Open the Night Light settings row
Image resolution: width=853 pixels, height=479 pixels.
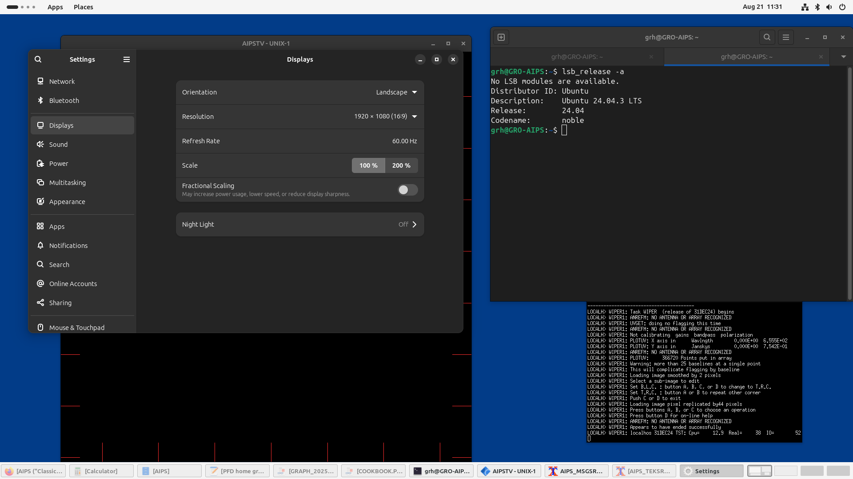(x=300, y=224)
